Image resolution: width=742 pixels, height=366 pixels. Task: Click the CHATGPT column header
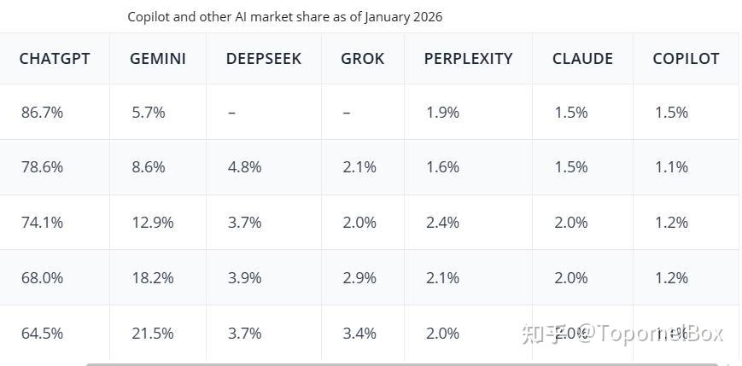point(55,59)
